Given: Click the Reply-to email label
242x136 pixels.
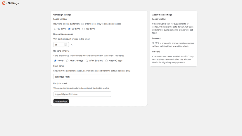Looking at the screenshot, I should 60,83.
